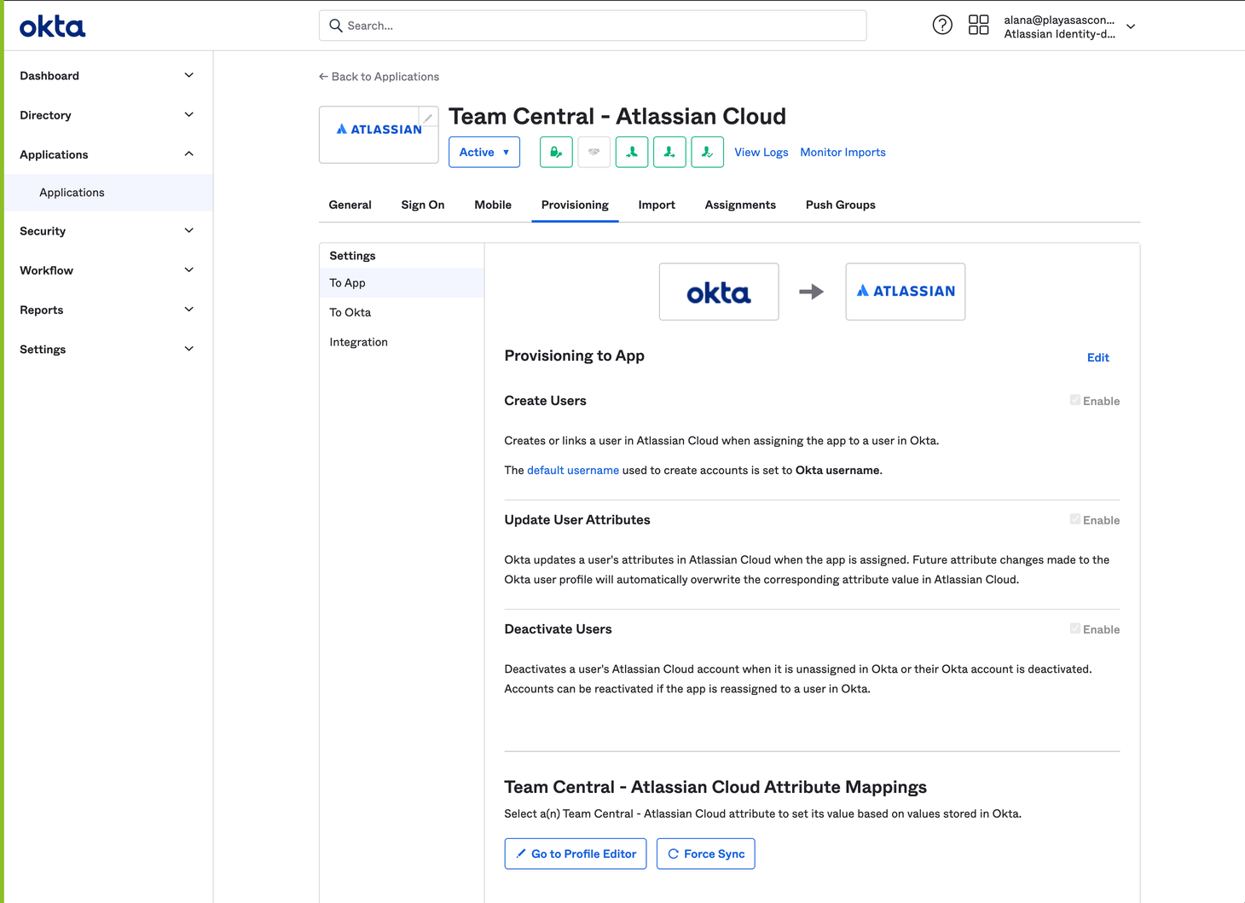Switch to the Mobile tab
The image size is (1245, 903).
(x=493, y=205)
